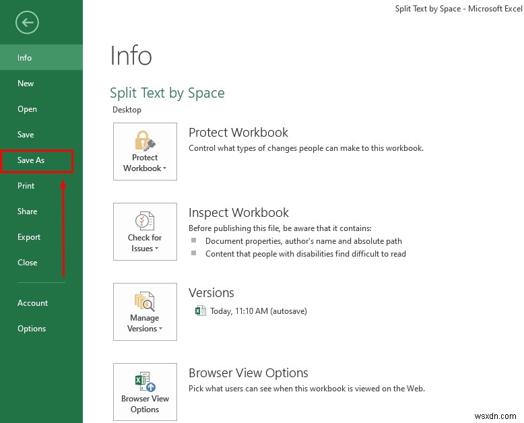Click the Versions heading
524x423 pixels.
211,293
